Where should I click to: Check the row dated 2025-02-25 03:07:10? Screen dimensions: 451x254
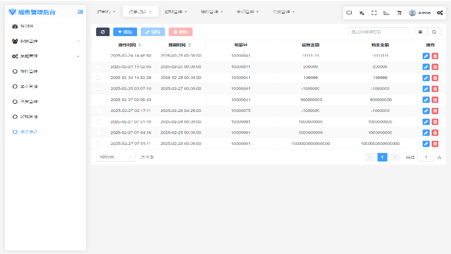tap(99, 89)
